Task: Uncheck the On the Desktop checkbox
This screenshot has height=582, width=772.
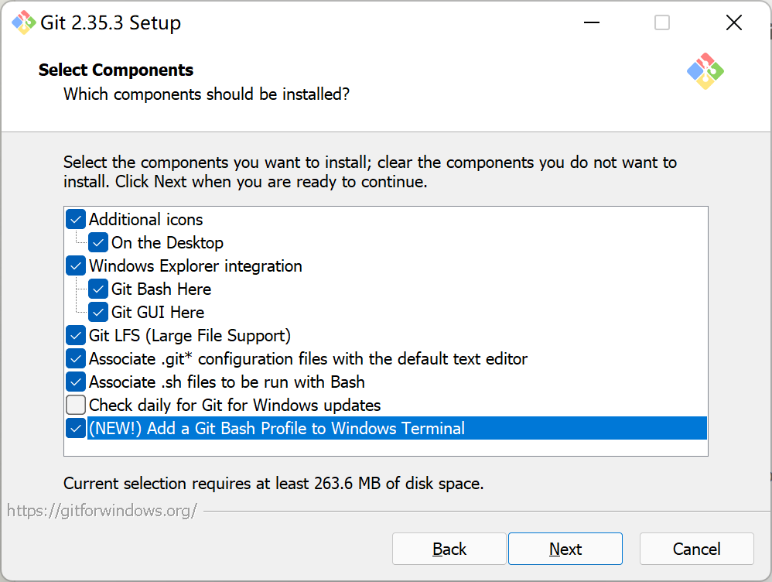Action: (98, 243)
